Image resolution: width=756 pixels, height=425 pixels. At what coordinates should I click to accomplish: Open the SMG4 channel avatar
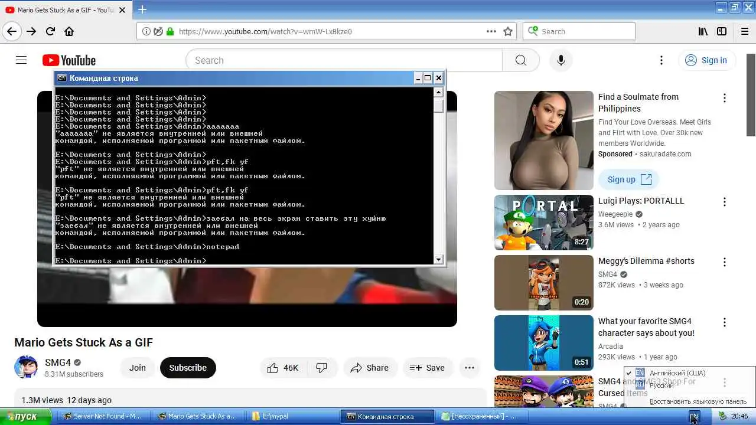26,367
